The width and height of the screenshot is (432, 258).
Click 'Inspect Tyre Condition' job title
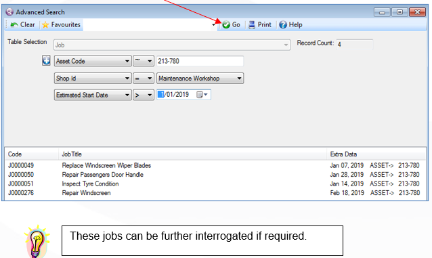tap(90, 184)
